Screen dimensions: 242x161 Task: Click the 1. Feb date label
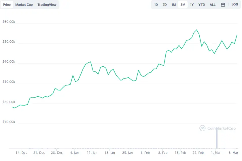(x=145, y=153)
